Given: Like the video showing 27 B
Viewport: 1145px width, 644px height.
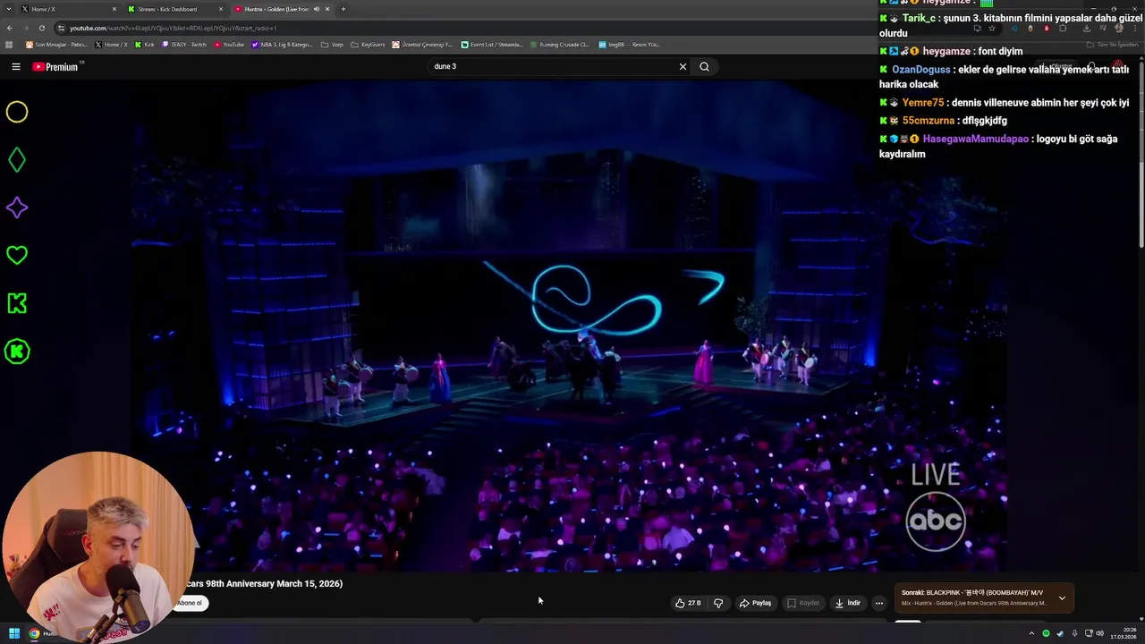Looking at the screenshot, I should pos(688,603).
